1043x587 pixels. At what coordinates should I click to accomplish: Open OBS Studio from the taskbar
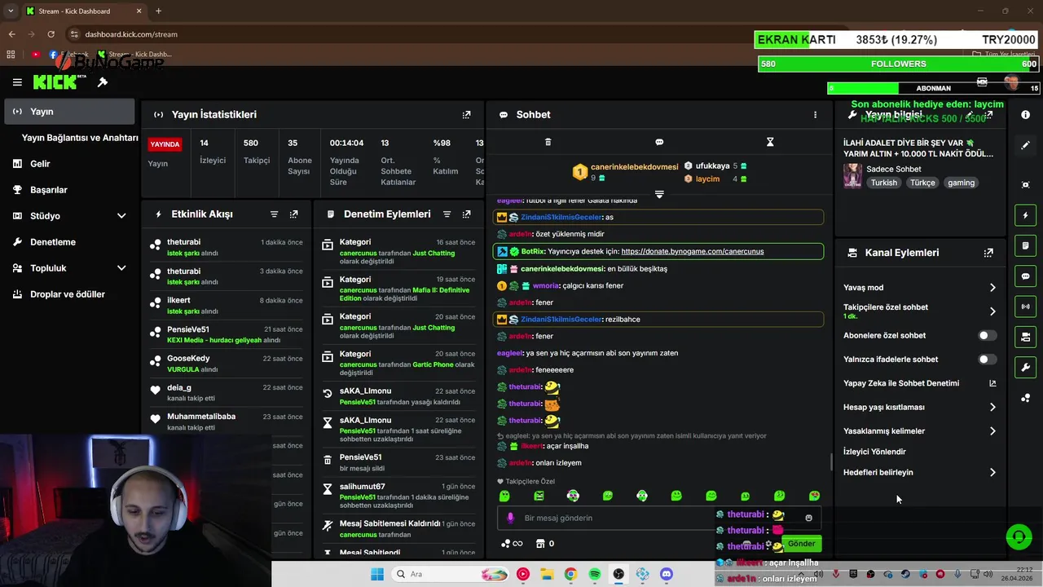(x=618, y=574)
